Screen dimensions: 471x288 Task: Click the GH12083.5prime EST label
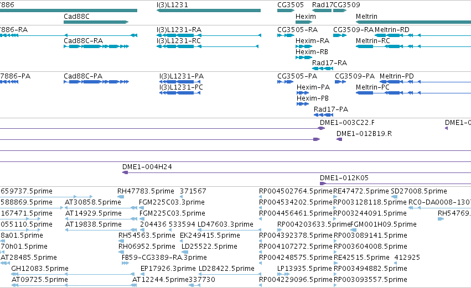[40, 269]
